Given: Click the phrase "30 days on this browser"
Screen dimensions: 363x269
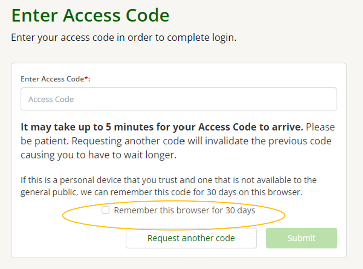Looking at the screenshot, I should point(254,192).
